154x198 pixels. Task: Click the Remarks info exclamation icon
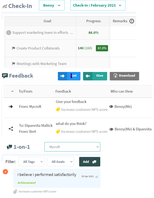(132, 21)
